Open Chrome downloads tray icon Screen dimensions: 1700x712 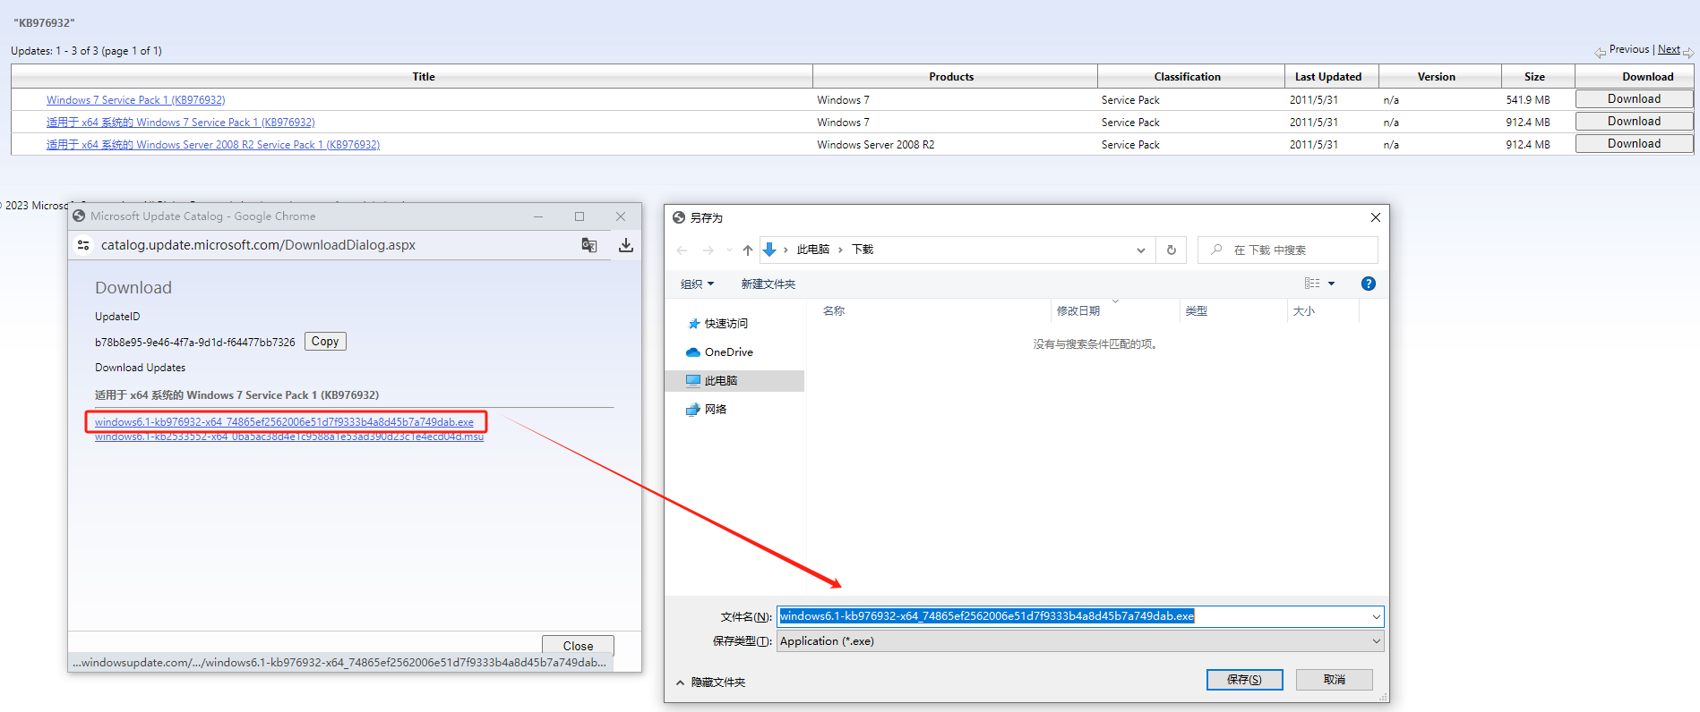pos(626,245)
